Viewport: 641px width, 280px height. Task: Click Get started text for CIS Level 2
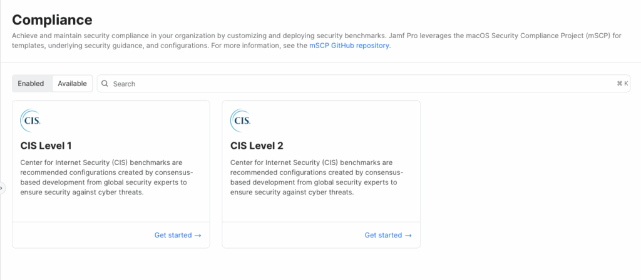(x=383, y=236)
